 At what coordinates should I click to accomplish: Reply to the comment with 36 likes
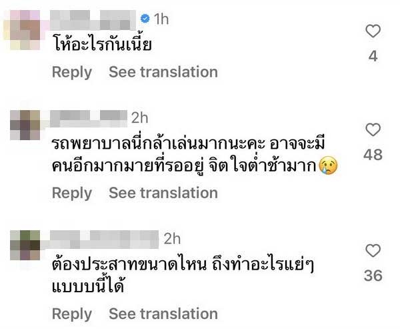tap(71, 314)
